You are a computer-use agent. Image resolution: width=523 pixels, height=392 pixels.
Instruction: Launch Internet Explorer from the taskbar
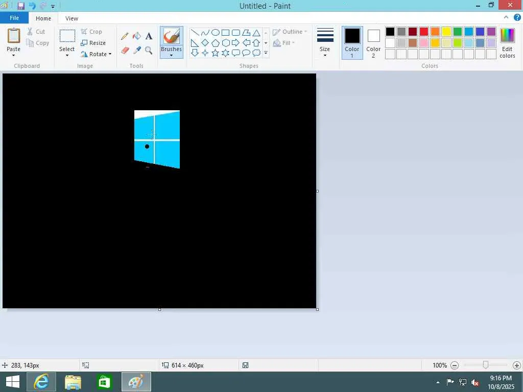tap(41, 382)
